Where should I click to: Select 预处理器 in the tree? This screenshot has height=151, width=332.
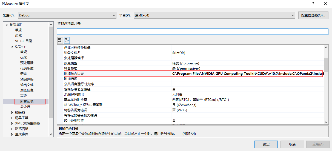(27, 63)
